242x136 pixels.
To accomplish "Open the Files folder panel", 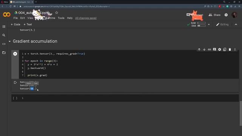I will (4, 53).
